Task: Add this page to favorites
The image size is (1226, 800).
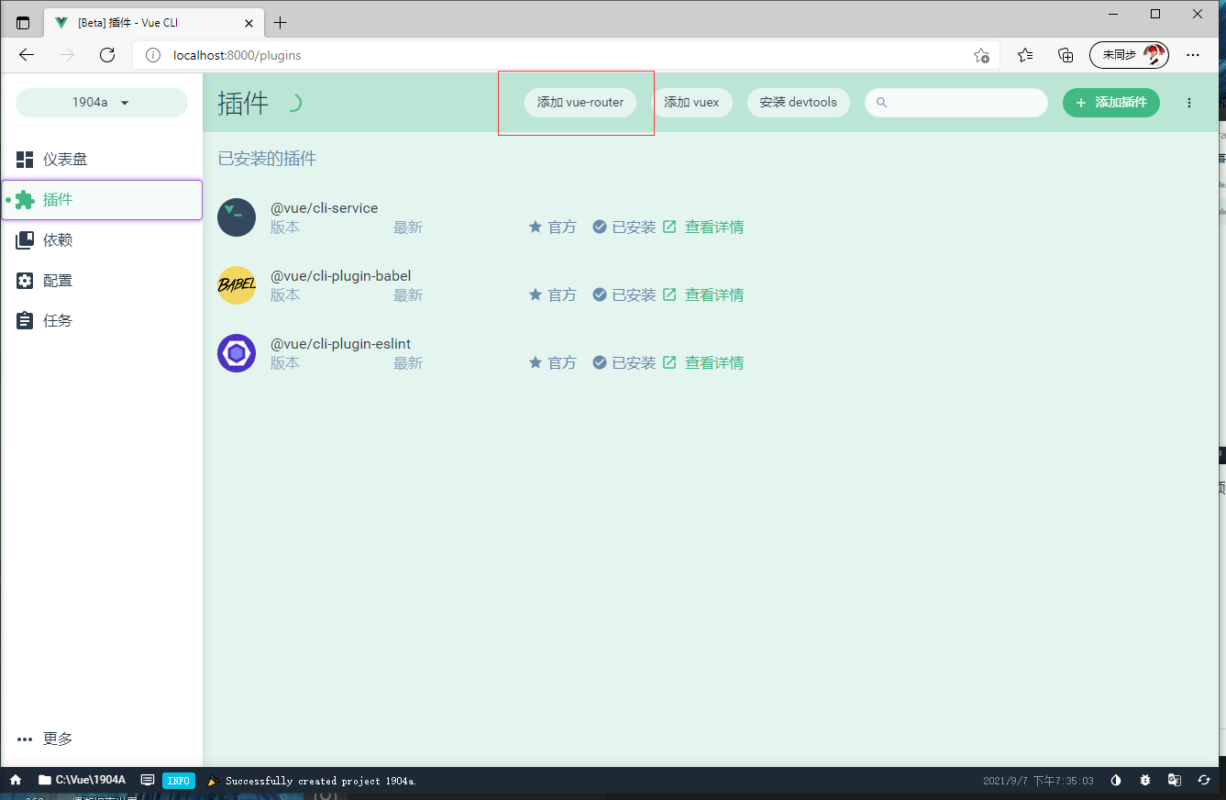Action: tap(981, 55)
